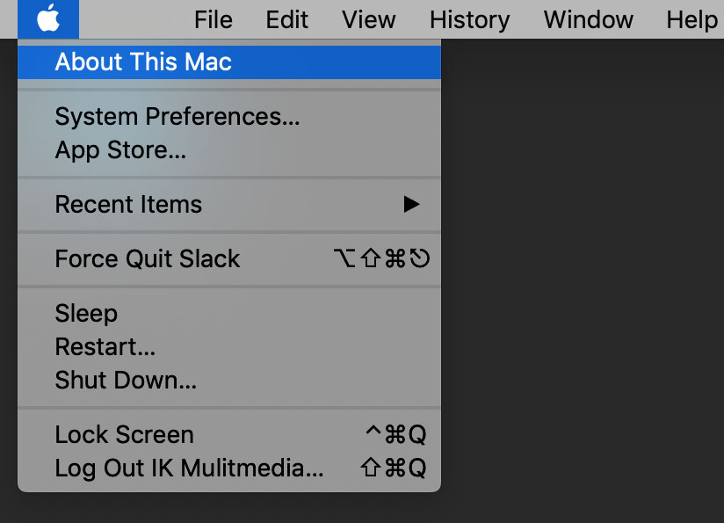Click the Log Out shortcut symbols
This screenshot has height=523, width=724.
pyautogui.click(x=394, y=469)
